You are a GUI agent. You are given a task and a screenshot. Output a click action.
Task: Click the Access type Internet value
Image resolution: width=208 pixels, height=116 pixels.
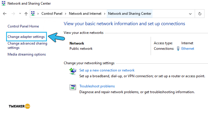(x=187, y=43)
